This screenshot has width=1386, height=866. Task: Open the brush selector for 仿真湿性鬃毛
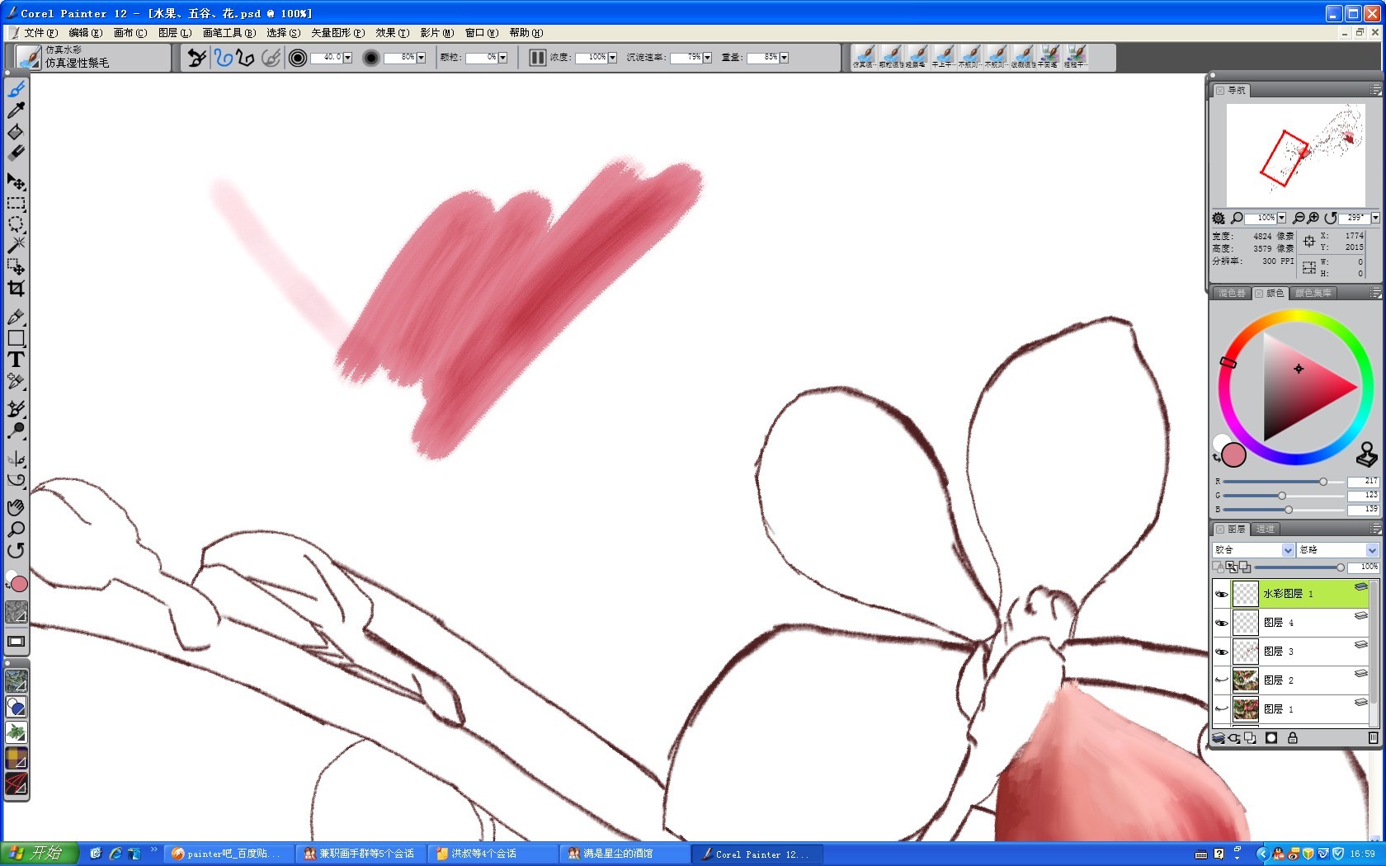pos(30,57)
